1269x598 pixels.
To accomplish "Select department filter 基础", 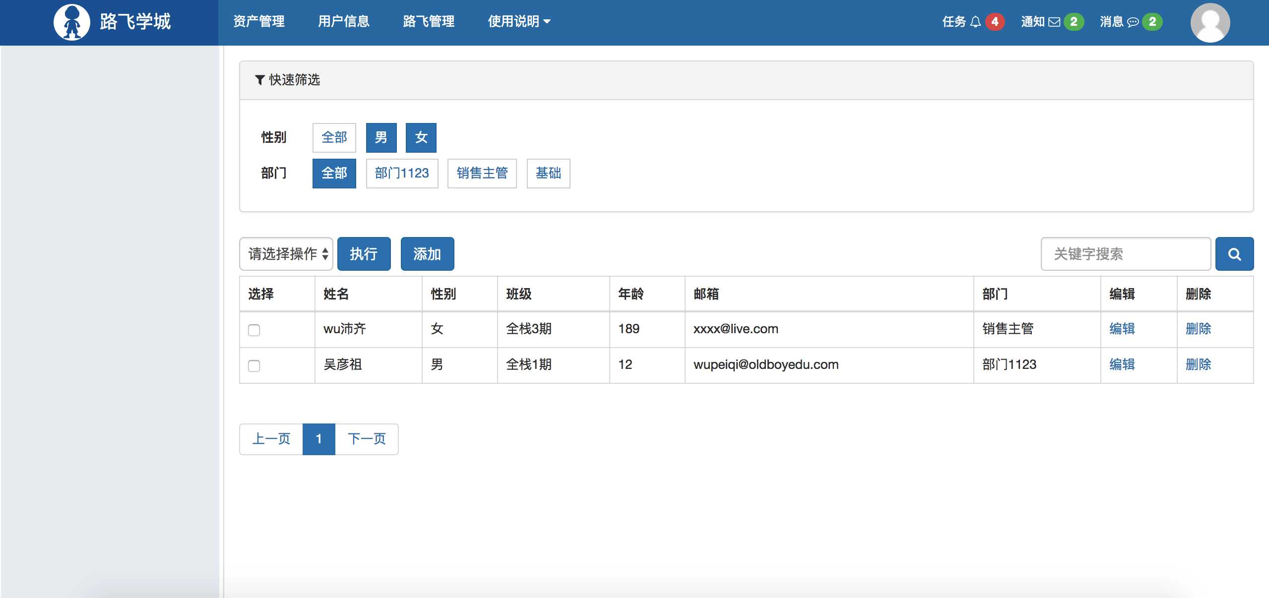I will 548,173.
